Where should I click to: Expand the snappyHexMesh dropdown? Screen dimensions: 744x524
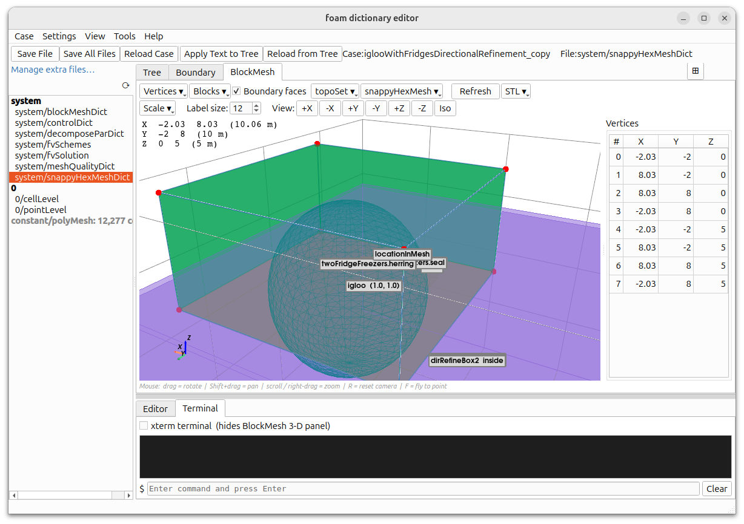(x=402, y=91)
